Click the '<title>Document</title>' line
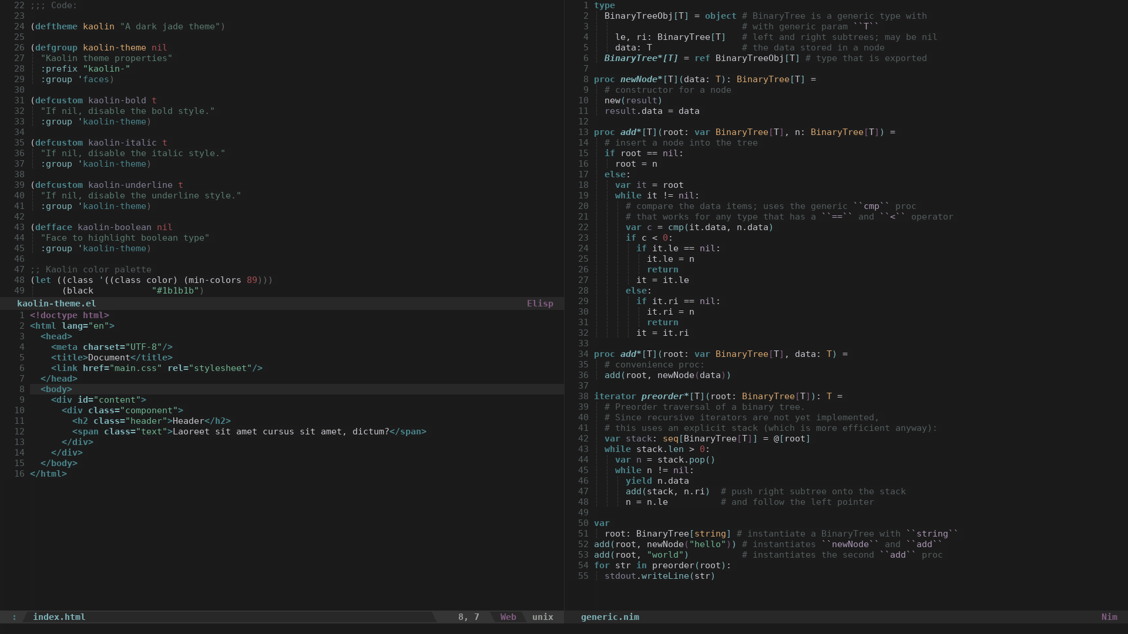The width and height of the screenshot is (1128, 634). pos(112,358)
